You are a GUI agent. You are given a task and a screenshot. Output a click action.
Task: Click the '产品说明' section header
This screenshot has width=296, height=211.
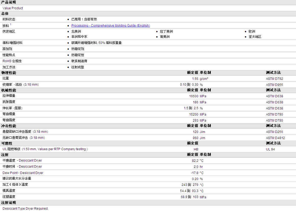point(8,2)
